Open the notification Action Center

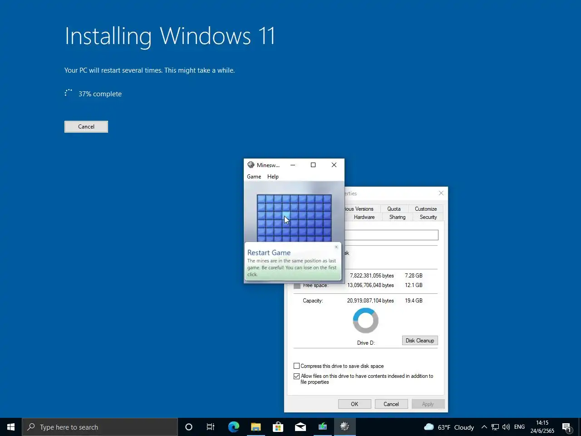567,427
